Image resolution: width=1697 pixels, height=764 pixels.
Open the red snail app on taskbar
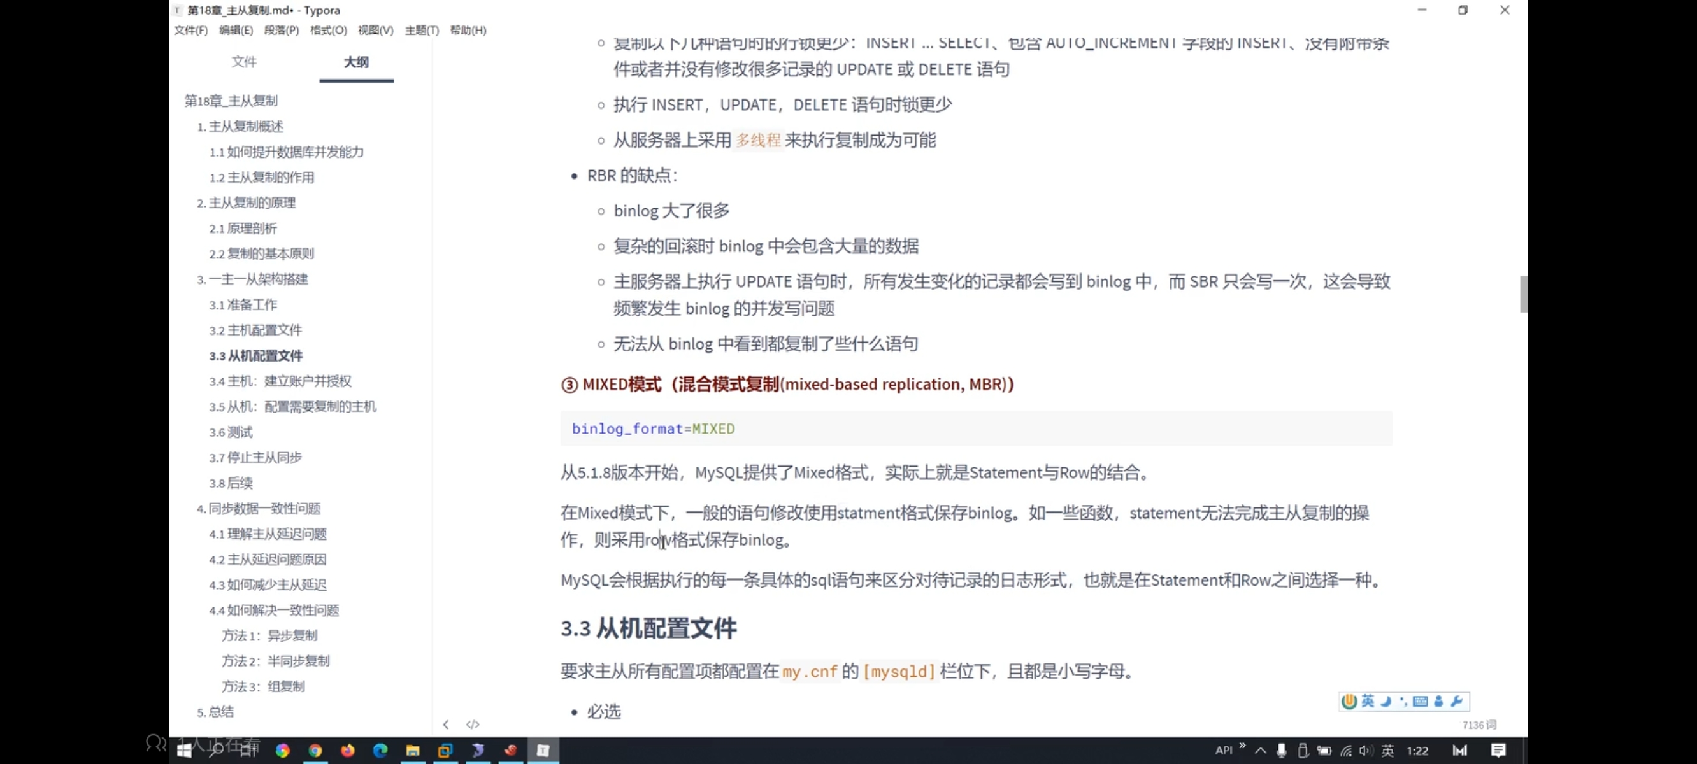pyautogui.click(x=510, y=750)
